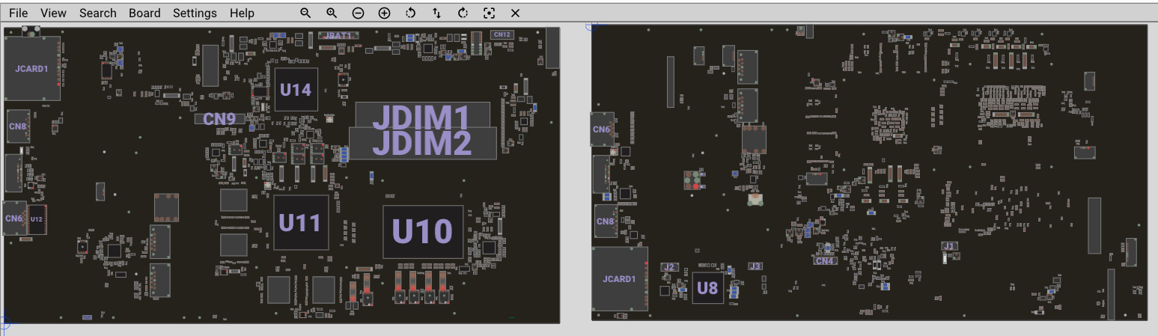
Task: Select the U8 chip on right board
Action: coord(707,287)
